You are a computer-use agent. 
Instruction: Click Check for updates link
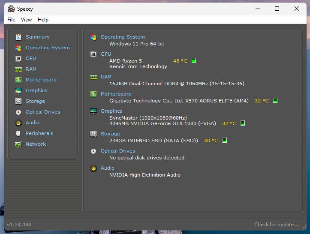pos(277,225)
